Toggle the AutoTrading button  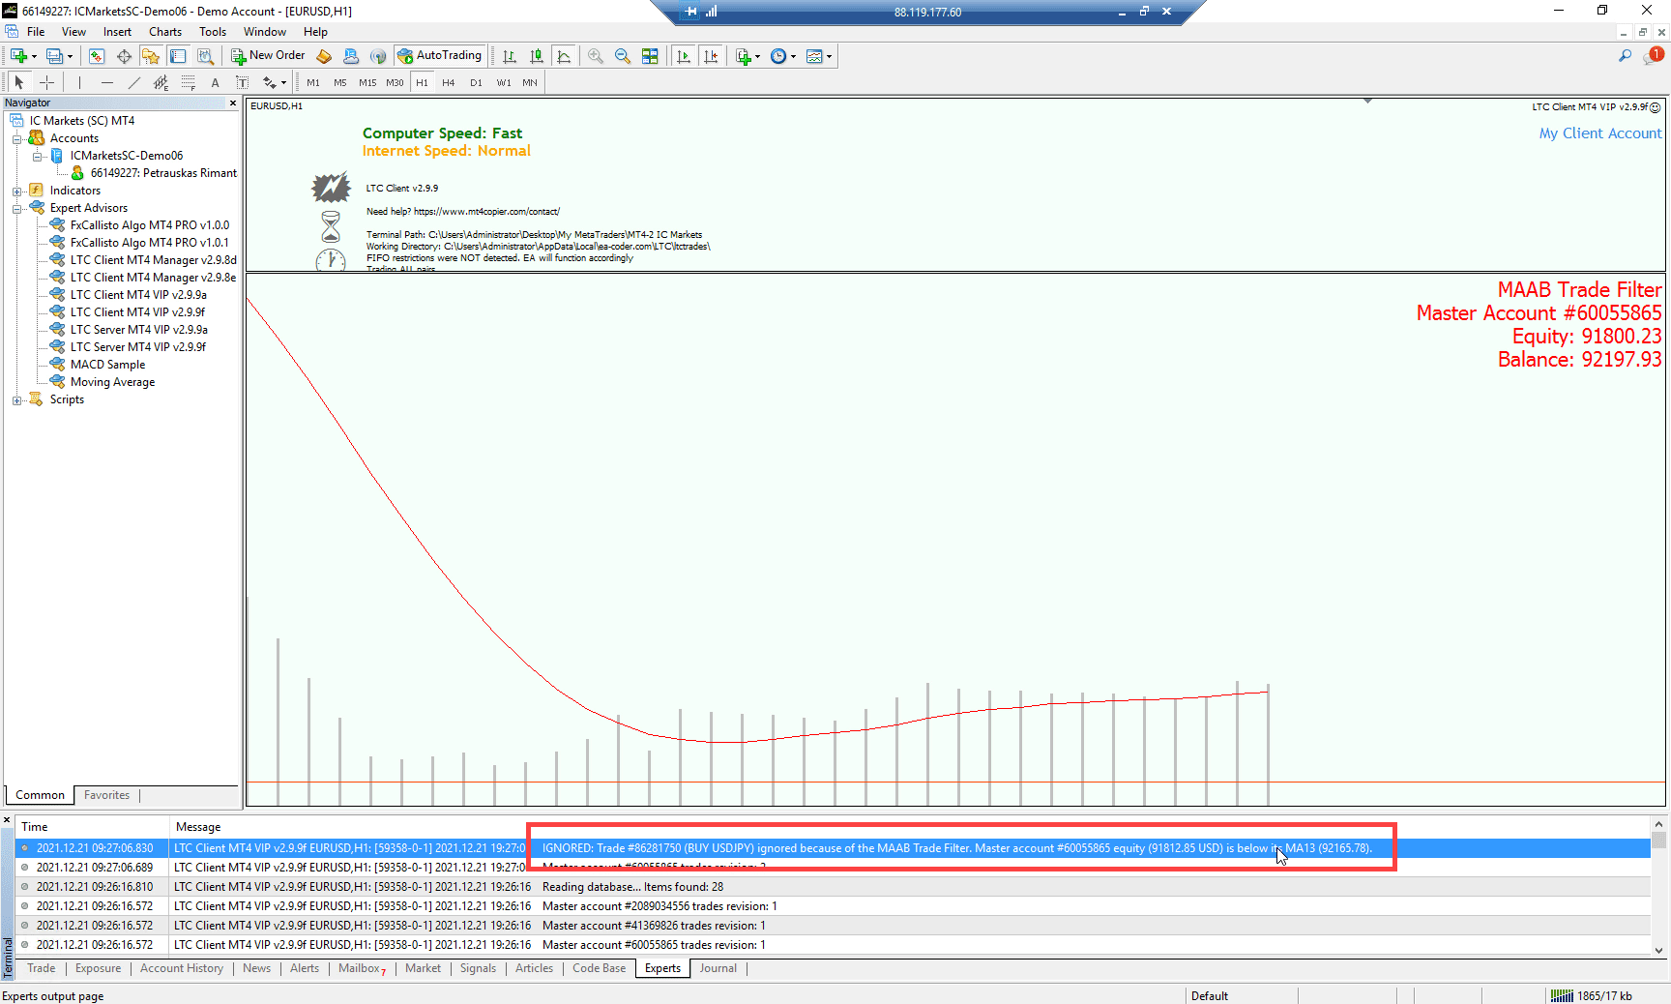[x=440, y=56]
